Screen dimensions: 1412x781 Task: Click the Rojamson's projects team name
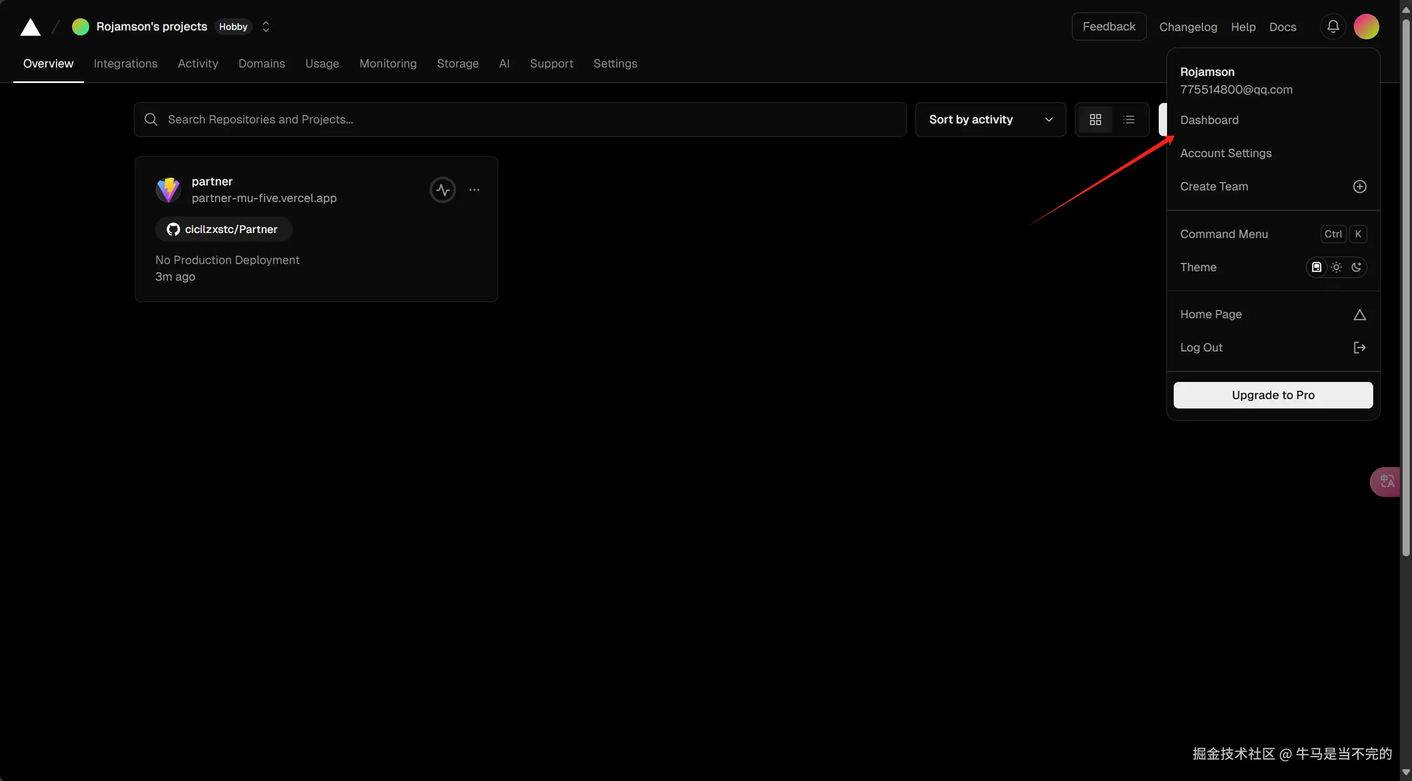[152, 27]
